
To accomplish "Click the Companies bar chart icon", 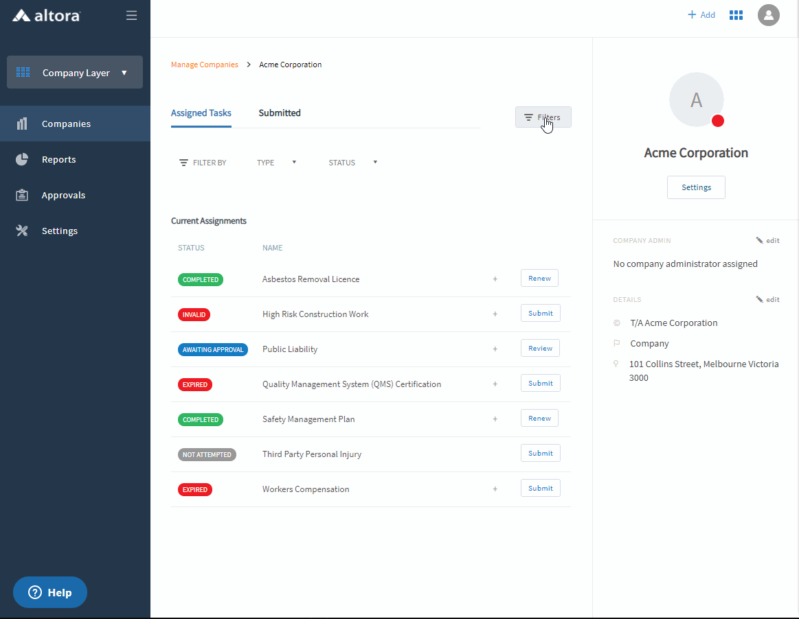I will (x=22, y=124).
